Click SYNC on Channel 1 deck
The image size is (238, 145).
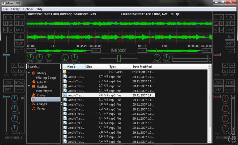[19, 82]
